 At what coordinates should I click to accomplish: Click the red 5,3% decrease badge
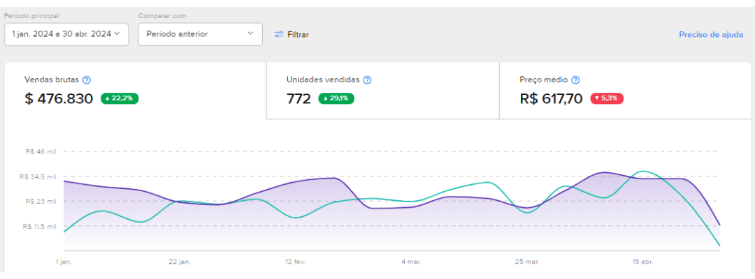[x=607, y=98]
